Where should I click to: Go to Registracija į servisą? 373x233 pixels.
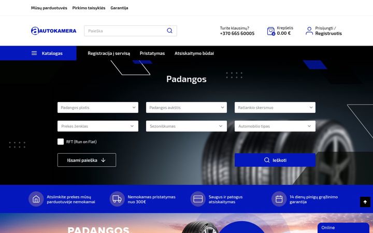(x=109, y=53)
